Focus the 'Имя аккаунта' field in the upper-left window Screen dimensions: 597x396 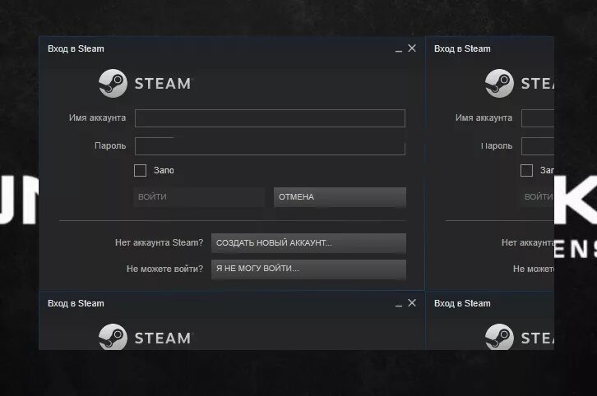tap(270, 118)
